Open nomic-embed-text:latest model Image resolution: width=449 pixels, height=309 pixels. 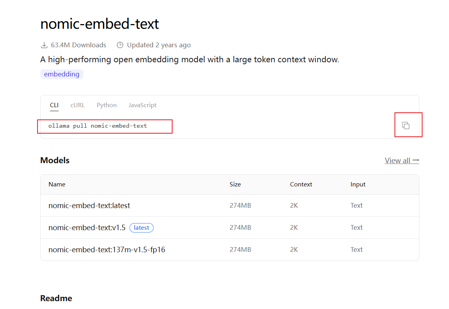pyautogui.click(x=89, y=205)
